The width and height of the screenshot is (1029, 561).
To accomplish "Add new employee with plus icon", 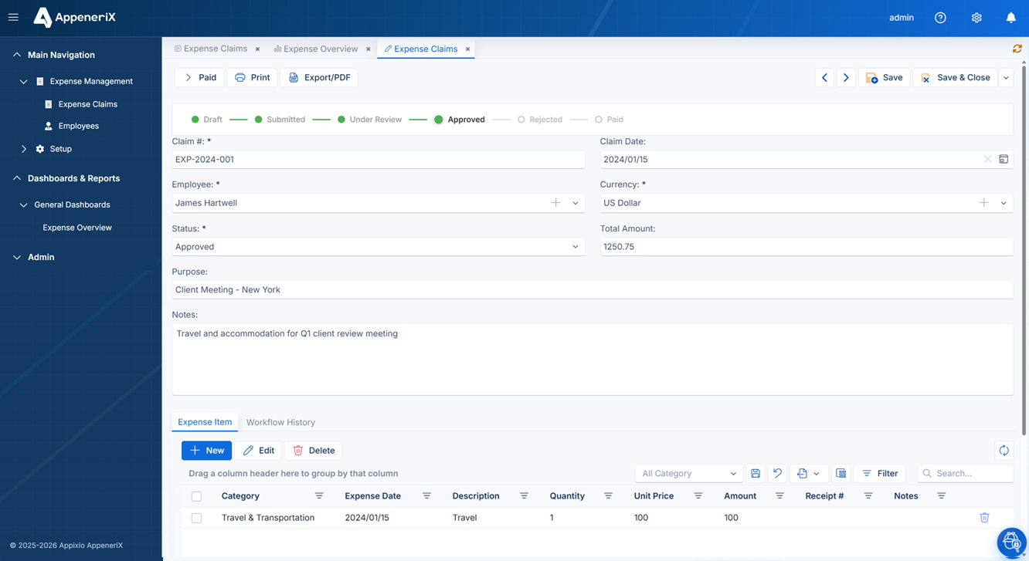I will 555,203.
